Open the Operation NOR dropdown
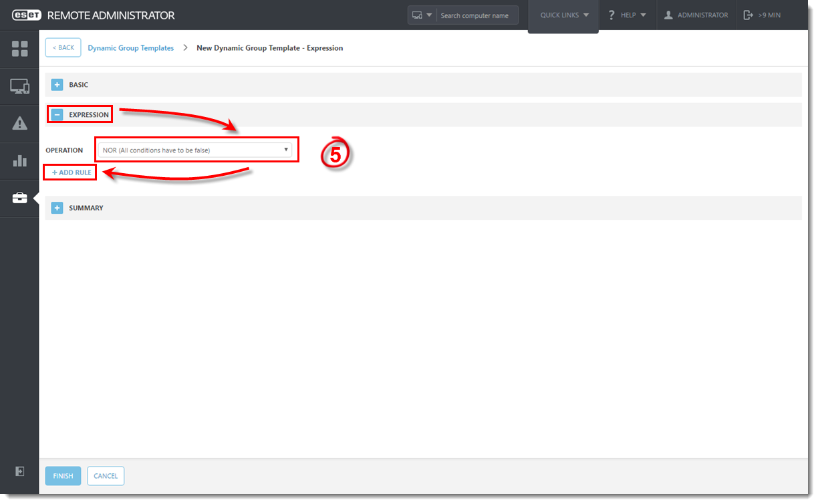Screen dimensions: 818x504 [194, 150]
